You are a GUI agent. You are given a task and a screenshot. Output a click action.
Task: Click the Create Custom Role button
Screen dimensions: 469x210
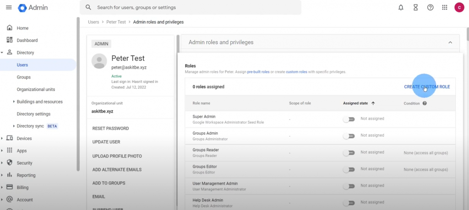point(426,87)
